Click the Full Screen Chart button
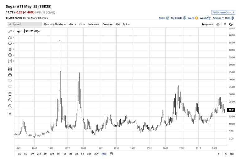240x159 pixels. [223, 12]
